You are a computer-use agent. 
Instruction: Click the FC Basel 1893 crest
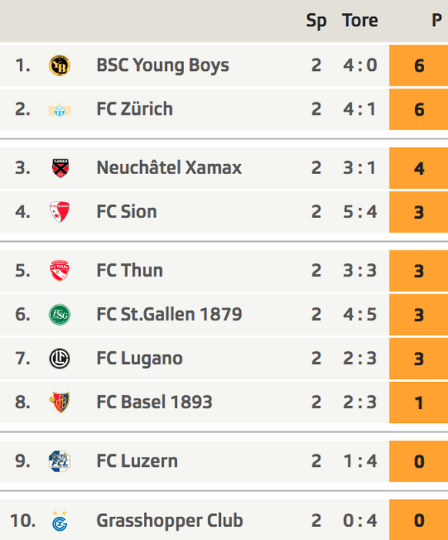[59, 402]
